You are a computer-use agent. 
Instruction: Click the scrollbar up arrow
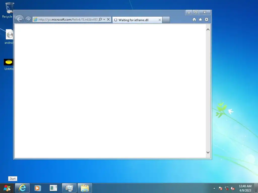tap(208, 30)
